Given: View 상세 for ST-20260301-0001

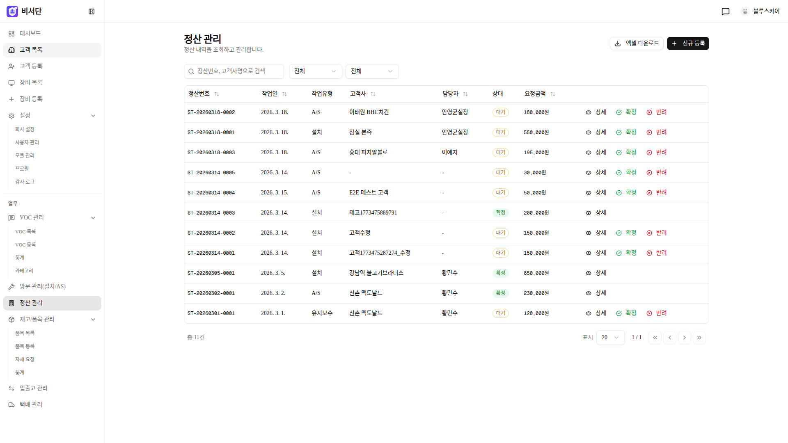Looking at the screenshot, I should click(x=596, y=313).
